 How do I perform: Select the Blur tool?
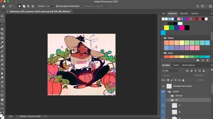coord(2,73)
